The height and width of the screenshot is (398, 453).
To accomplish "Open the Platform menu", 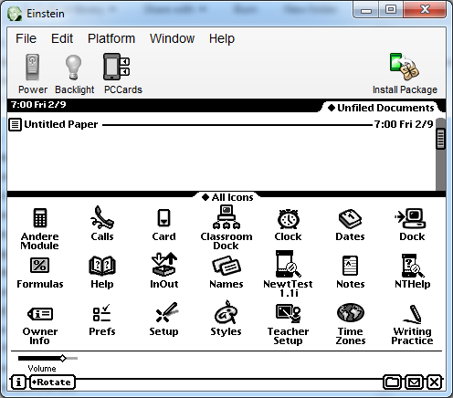I will [111, 38].
